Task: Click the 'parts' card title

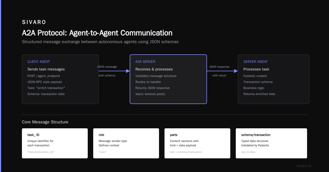Action: (x=174, y=135)
